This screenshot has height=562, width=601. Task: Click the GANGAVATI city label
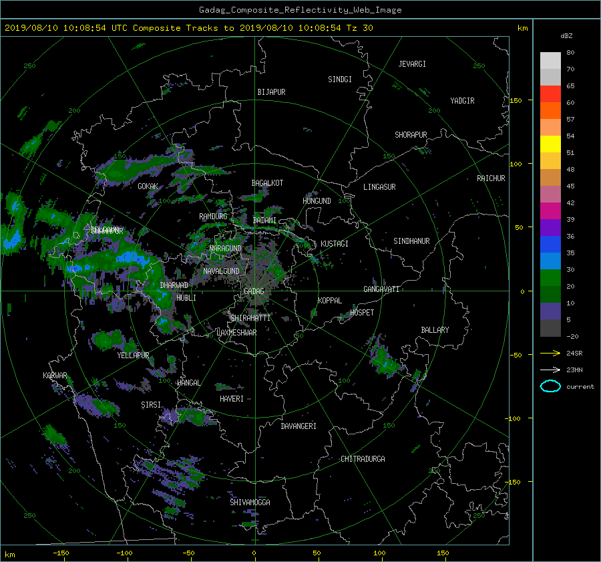pyautogui.click(x=381, y=289)
